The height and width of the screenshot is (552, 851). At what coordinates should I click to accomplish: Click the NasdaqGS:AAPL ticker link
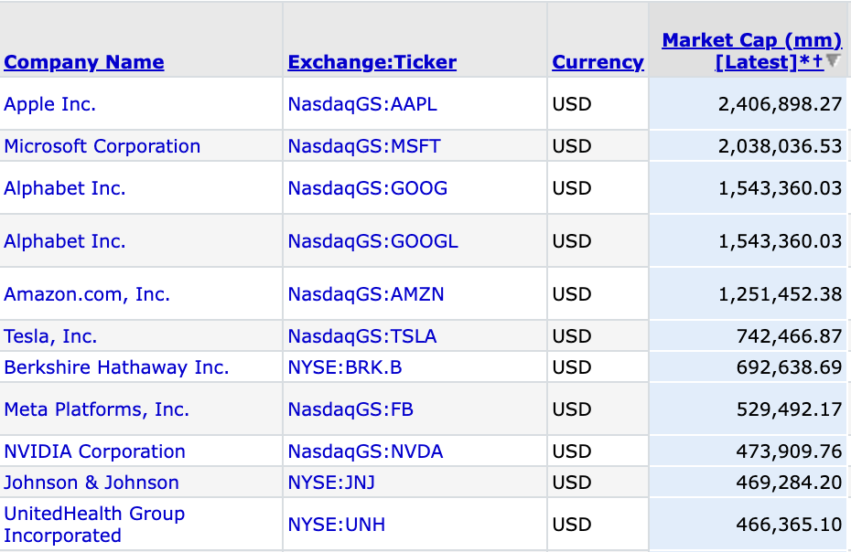pyautogui.click(x=362, y=104)
